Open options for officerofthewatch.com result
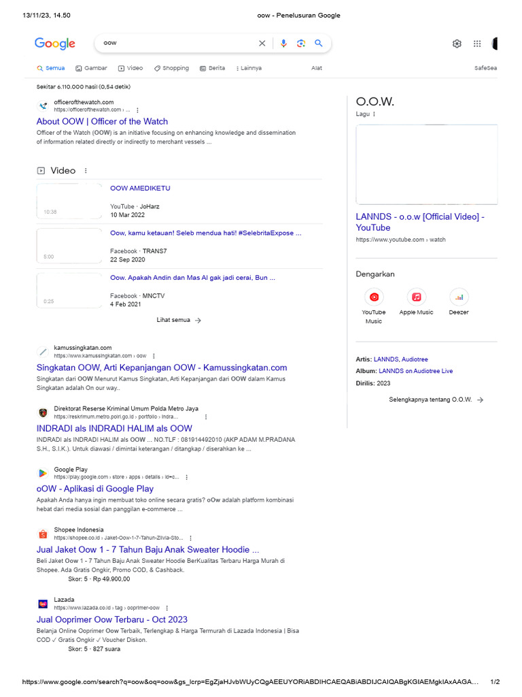Screen dimensions: 522x697 [137, 110]
